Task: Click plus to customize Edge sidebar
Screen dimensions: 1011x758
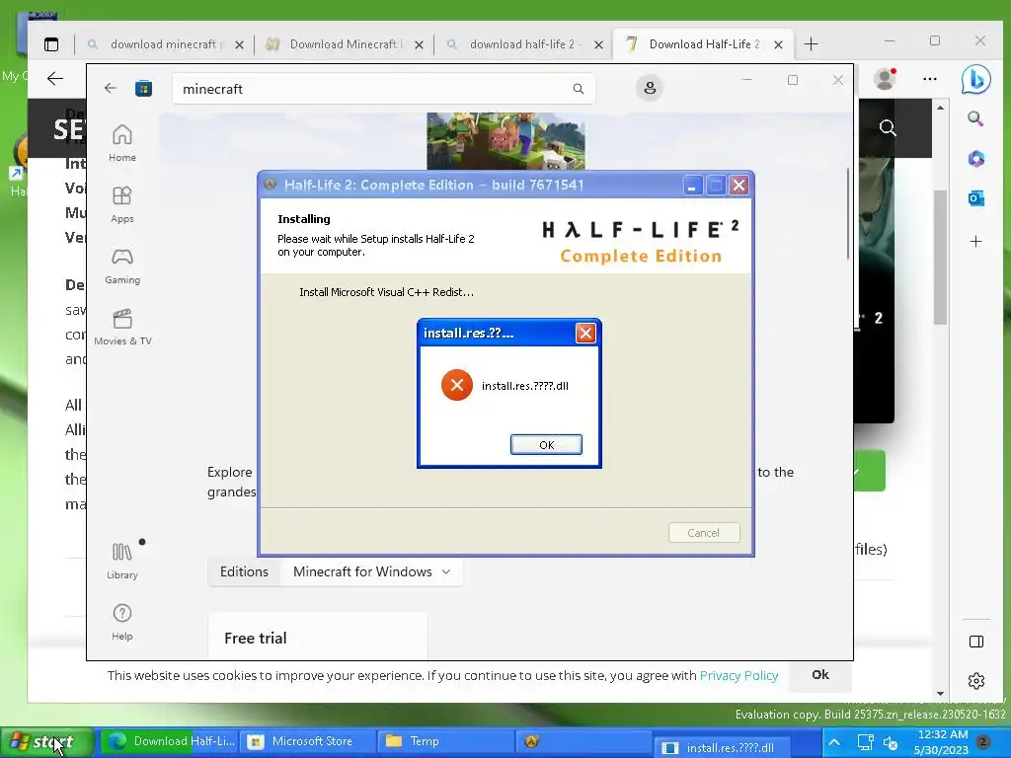Action: [x=975, y=242]
